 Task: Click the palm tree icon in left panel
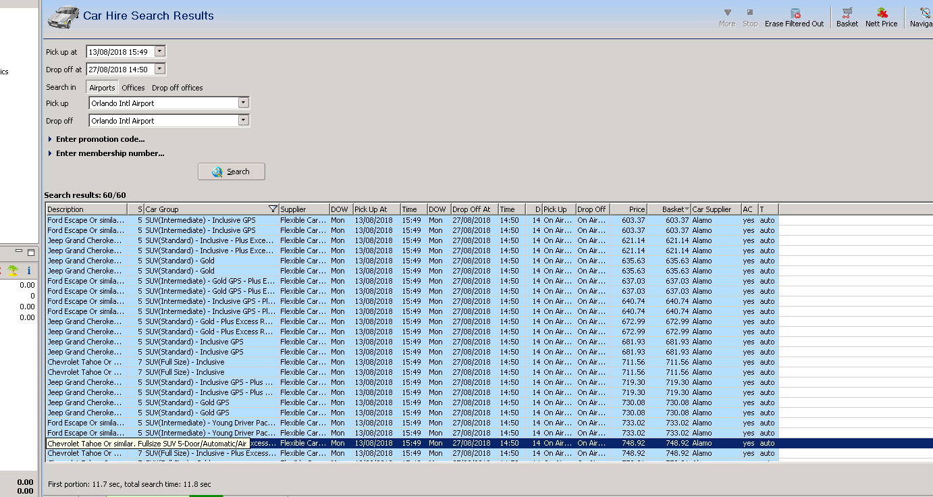pyautogui.click(x=13, y=270)
